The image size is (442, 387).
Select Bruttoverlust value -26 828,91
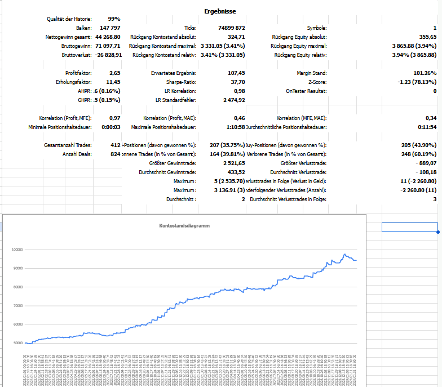(108, 55)
